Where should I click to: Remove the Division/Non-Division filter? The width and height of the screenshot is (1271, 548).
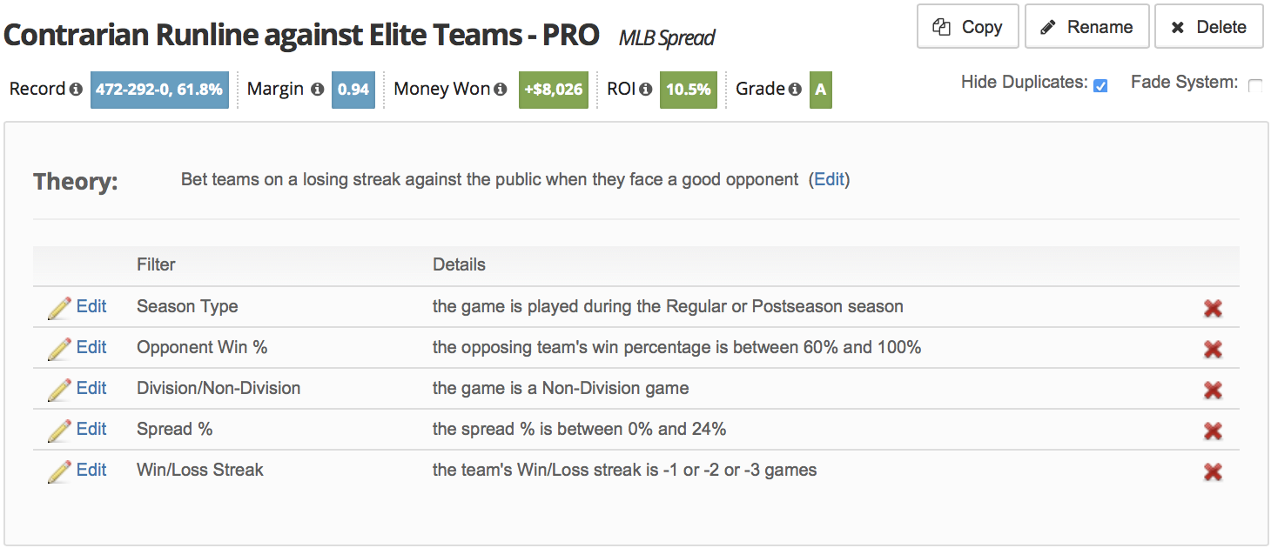pyautogui.click(x=1213, y=390)
